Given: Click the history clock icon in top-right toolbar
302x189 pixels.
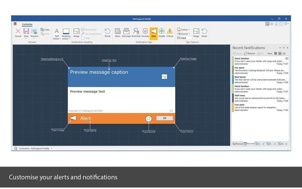Looking at the screenshot, I should (281, 24).
